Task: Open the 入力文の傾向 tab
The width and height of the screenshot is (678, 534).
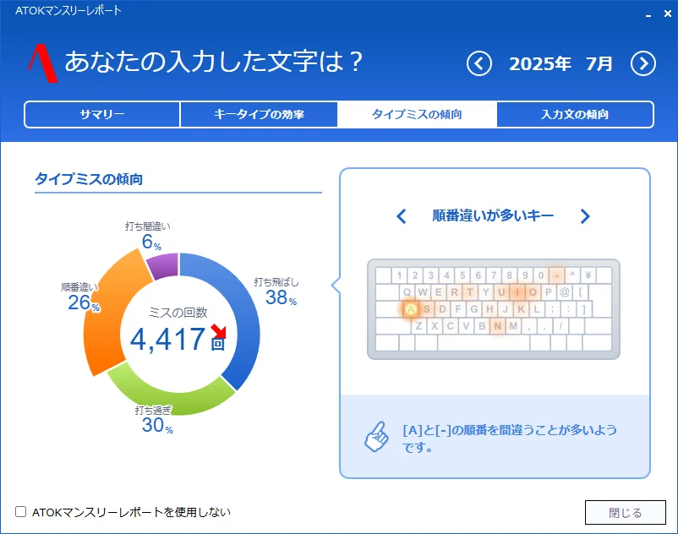Action: point(575,115)
